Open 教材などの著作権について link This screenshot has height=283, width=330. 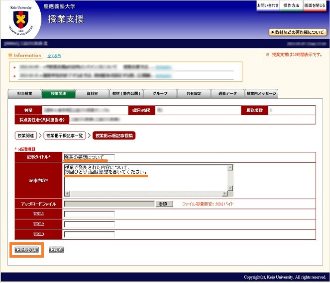298,32
